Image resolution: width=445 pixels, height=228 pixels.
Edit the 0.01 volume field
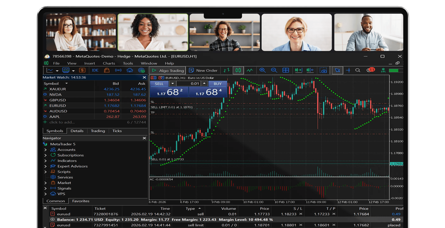click(189, 84)
